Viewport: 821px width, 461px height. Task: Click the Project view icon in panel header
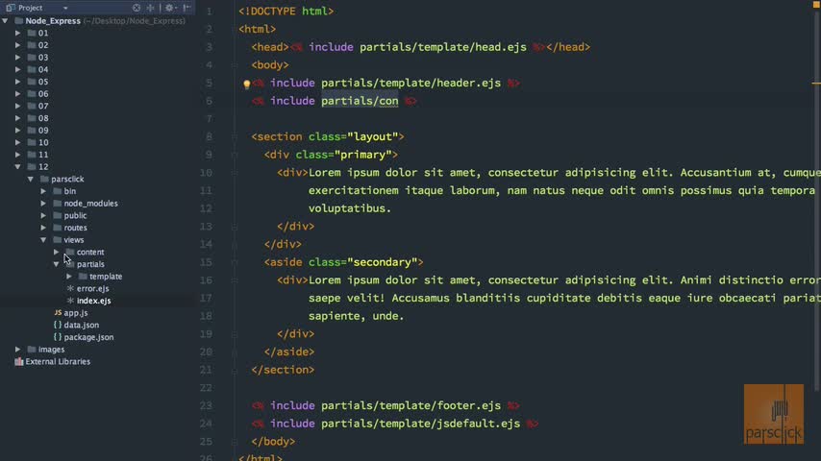11,8
